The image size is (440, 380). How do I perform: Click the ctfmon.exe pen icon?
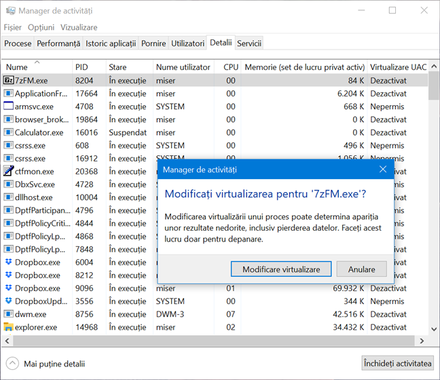click(8, 171)
